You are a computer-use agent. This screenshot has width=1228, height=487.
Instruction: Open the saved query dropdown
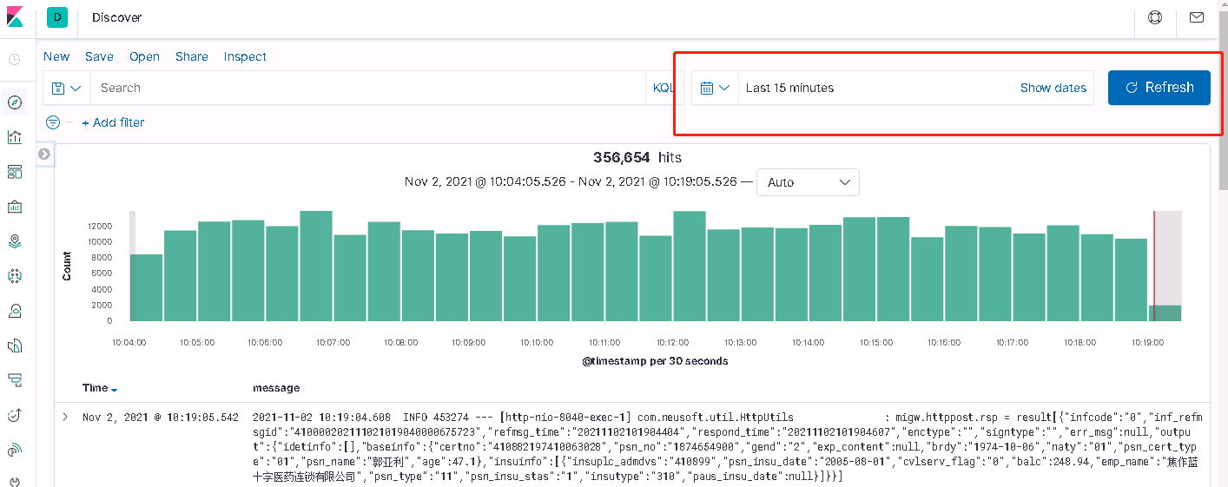point(66,88)
